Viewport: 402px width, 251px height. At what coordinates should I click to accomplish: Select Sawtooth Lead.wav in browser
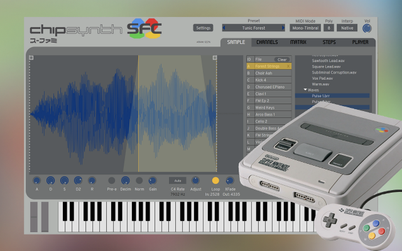pyautogui.click(x=328, y=61)
